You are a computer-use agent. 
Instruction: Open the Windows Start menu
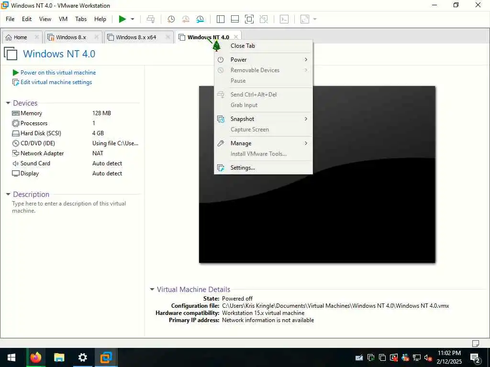[11, 357]
